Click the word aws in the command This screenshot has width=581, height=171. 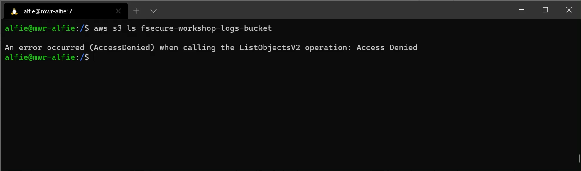[101, 28]
